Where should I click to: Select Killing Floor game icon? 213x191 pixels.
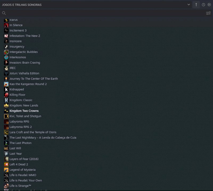point(6,95)
